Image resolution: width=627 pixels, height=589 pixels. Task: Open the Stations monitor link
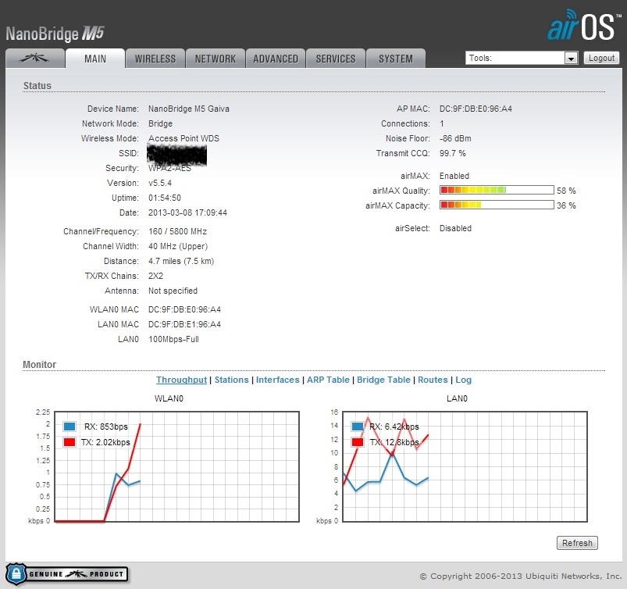(232, 380)
